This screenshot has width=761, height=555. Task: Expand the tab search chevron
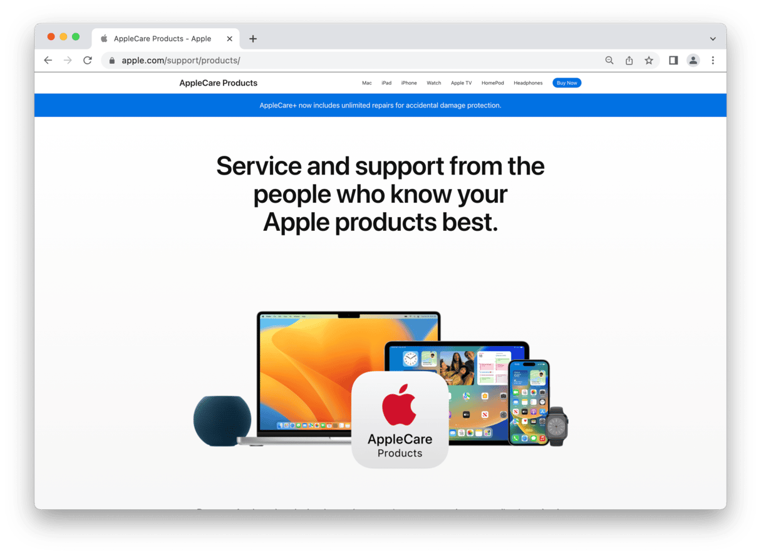713,39
